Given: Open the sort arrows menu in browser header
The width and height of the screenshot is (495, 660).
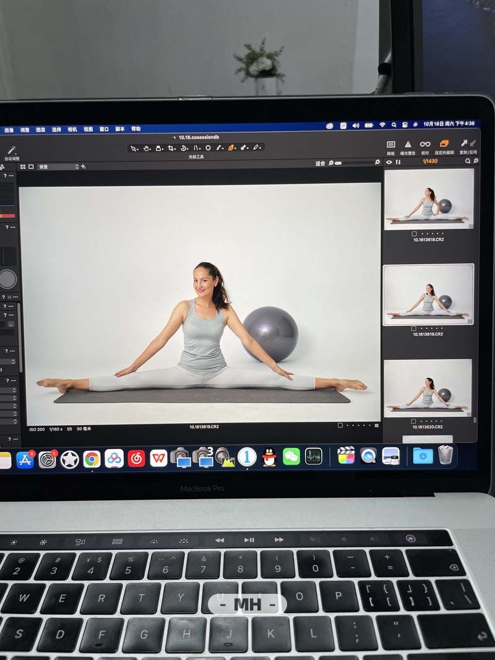Looking at the screenshot, I should 398,162.
